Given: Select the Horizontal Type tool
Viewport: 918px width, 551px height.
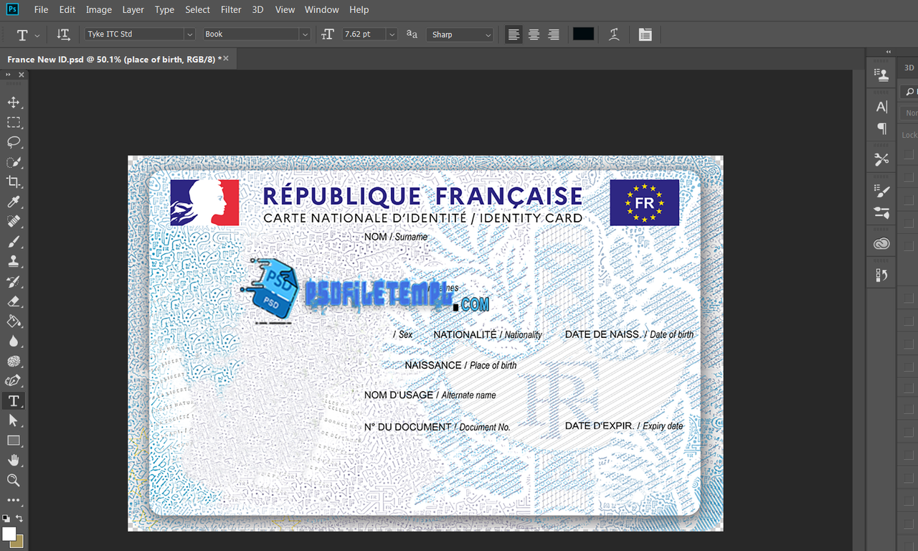Looking at the screenshot, I should click(14, 401).
